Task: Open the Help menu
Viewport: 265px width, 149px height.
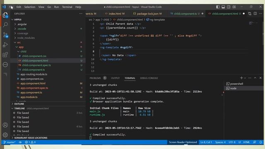Action: coord(78,7)
